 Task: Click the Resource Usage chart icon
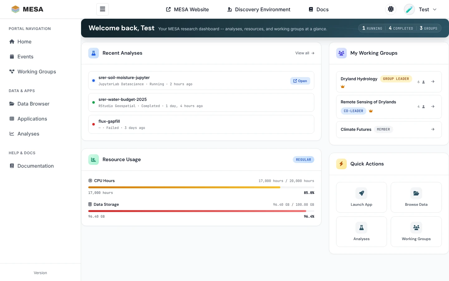pos(94,160)
